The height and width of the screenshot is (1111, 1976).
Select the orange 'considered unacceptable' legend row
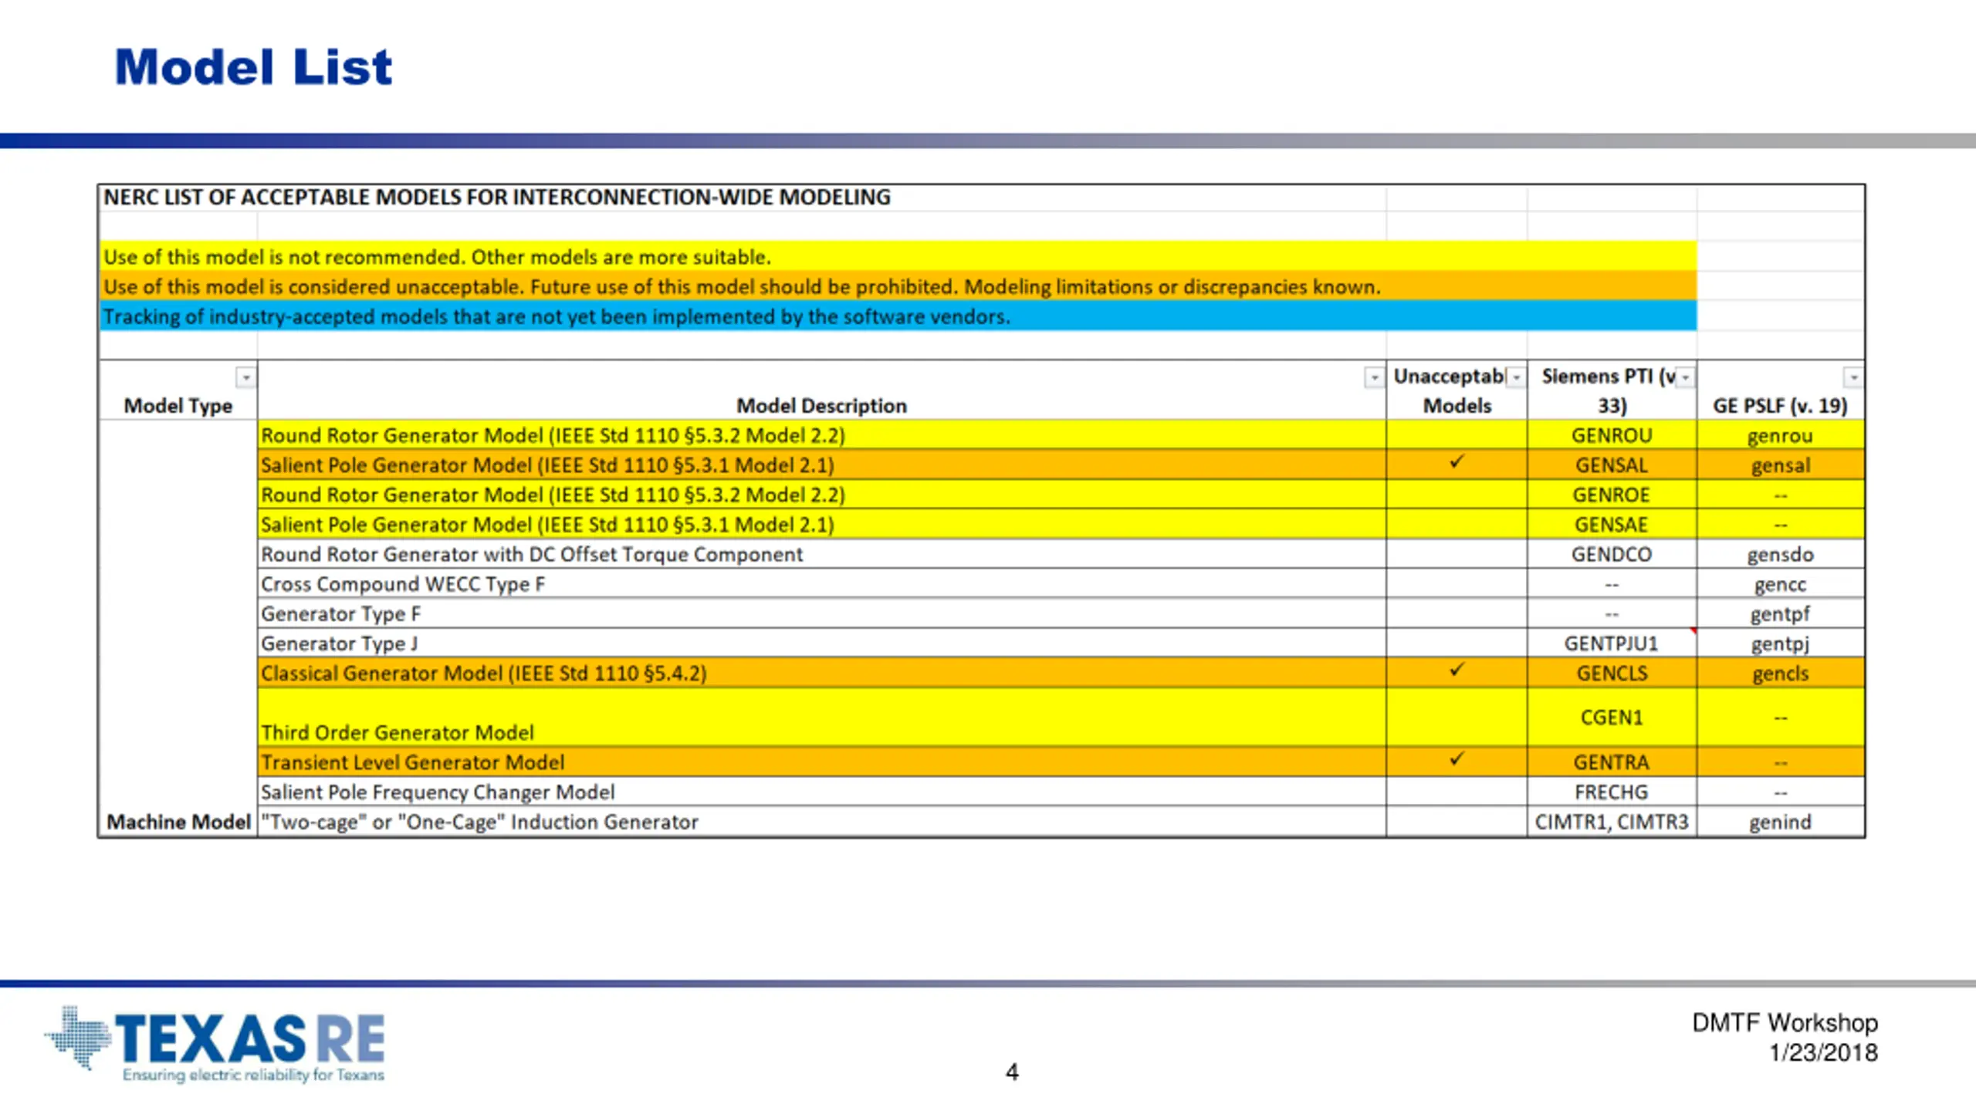[898, 286]
